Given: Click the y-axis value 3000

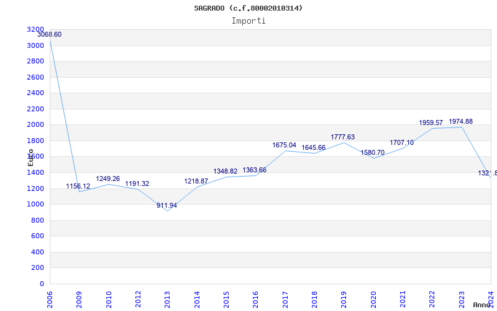Looking at the screenshot, I should coord(35,45).
